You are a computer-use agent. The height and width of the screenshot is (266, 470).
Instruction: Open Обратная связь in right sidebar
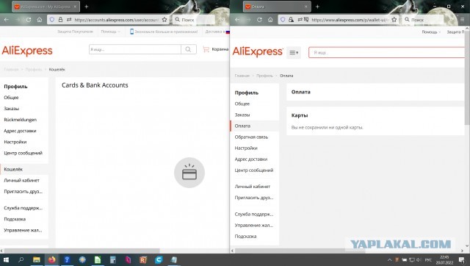click(x=251, y=137)
